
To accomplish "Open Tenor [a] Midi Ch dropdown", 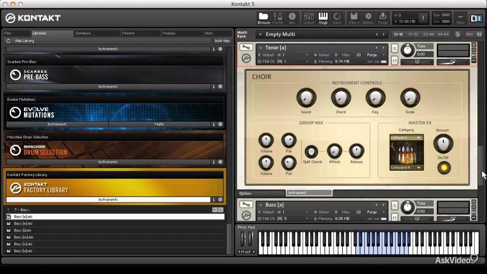I will [307, 61].
